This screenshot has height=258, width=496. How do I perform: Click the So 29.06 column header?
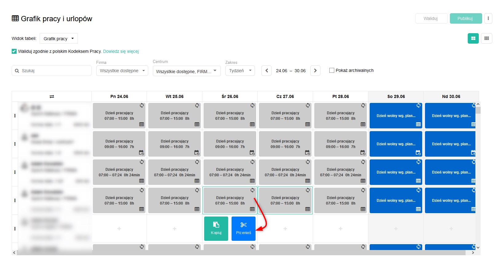[x=396, y=96]
